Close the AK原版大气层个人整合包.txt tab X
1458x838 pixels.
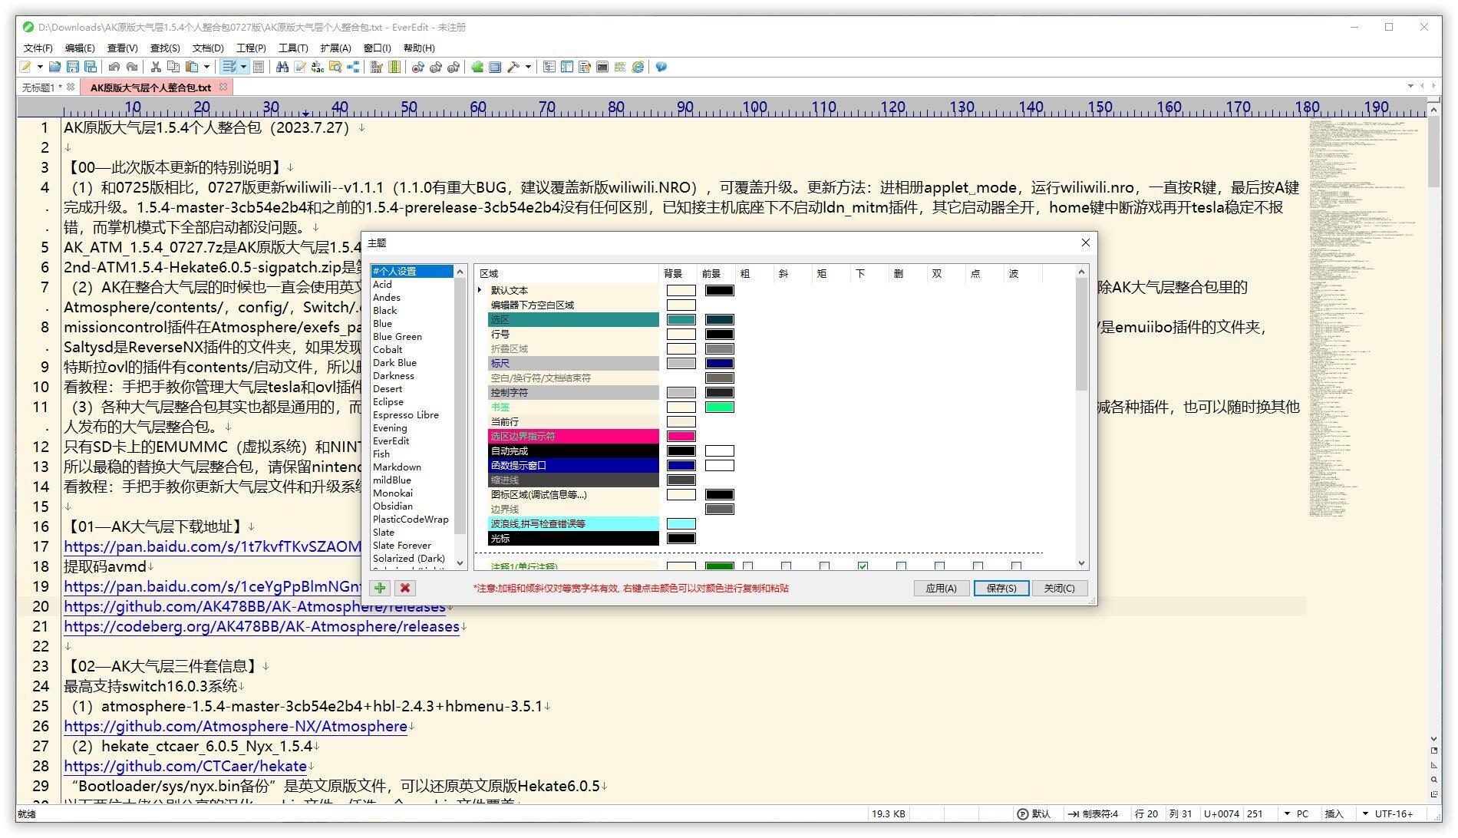coord(223,87)
